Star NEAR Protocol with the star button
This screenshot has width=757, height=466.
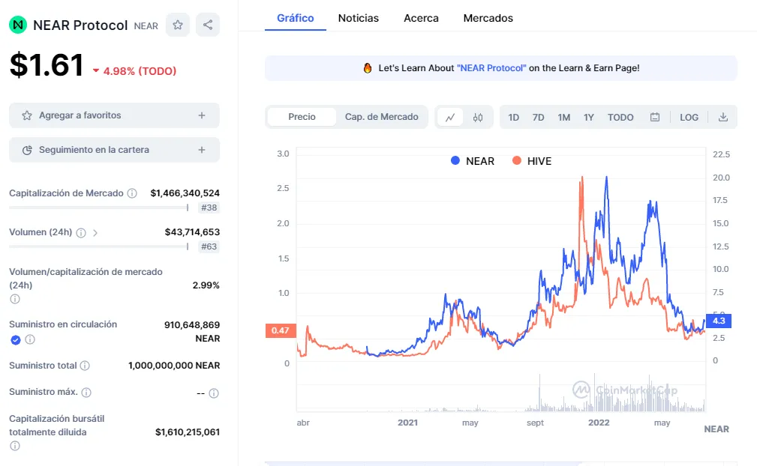pyautogui.click(x=178, y=25)
